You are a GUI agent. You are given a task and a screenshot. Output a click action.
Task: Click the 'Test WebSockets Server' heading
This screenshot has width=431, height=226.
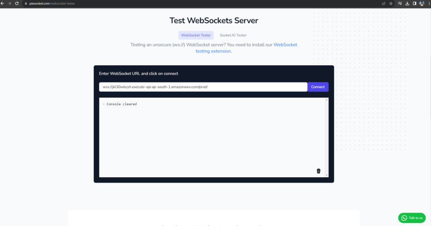tap(213, 21)
